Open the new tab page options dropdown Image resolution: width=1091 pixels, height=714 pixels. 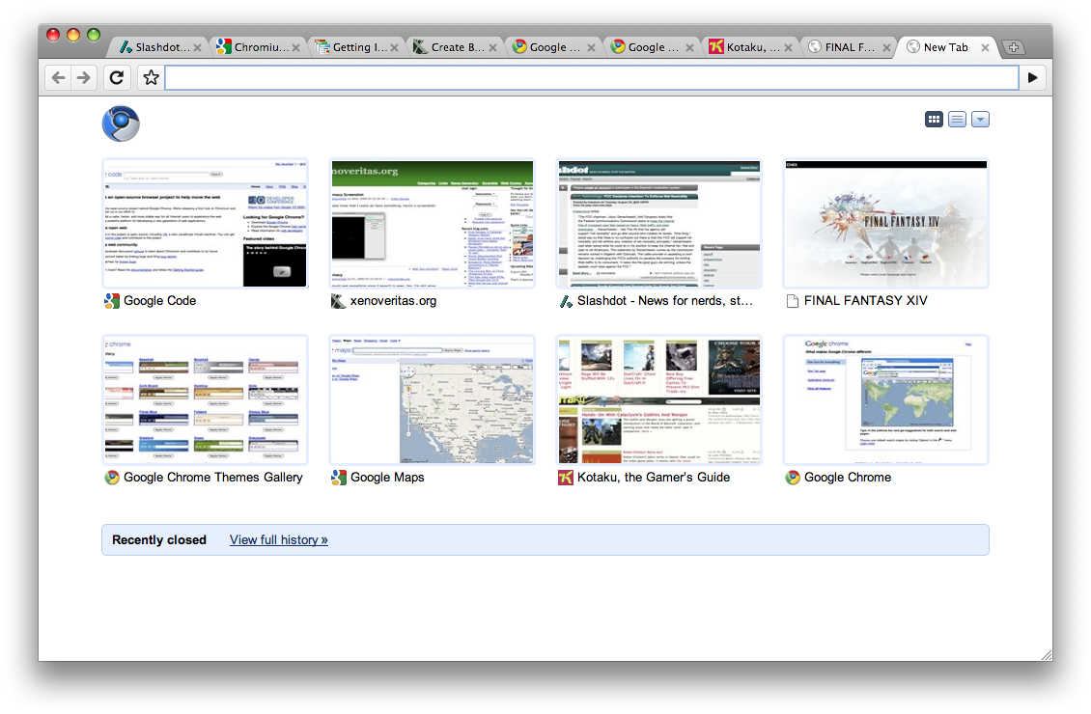[980, 120]
